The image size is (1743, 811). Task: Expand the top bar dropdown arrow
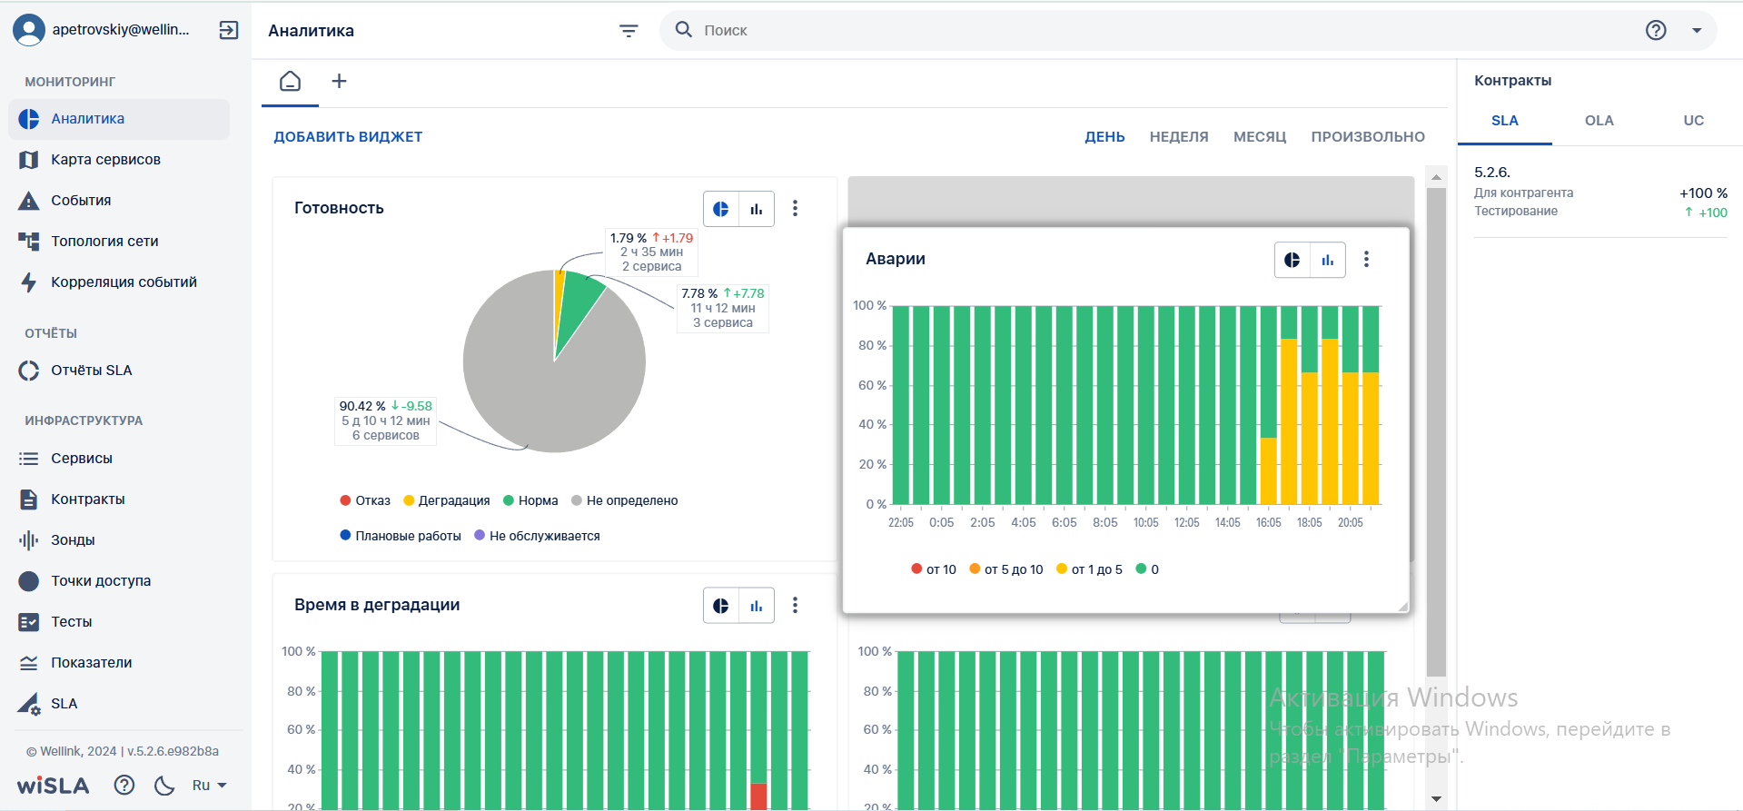point(1697,30)
